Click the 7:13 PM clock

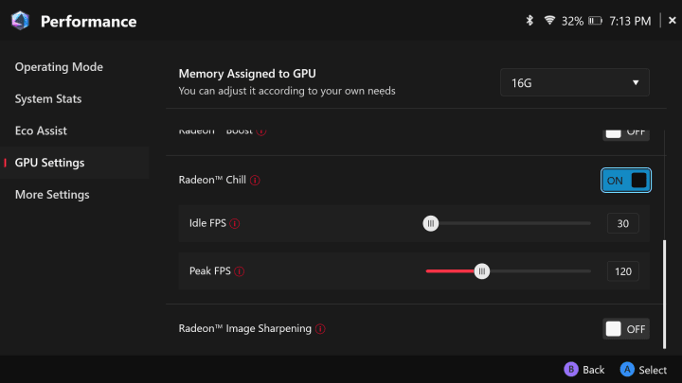click(x=630, y=21)
